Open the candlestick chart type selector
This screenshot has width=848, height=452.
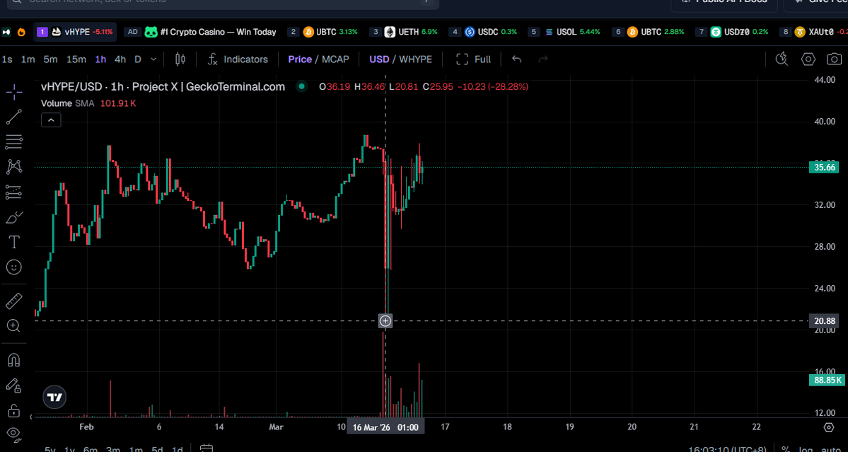tap(180, 59)
